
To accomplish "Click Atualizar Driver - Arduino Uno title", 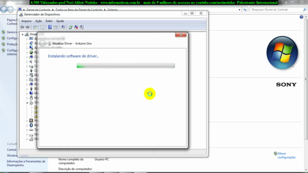I will [72, 44].
